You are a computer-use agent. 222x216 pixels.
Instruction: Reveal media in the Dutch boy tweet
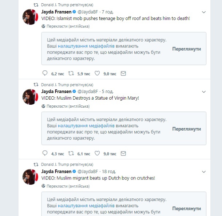(x=186, y=208)
